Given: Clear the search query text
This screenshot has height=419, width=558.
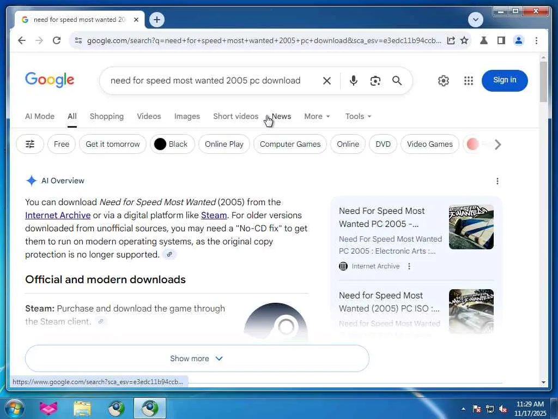Looking at the screenshot, I should [327, 81].
